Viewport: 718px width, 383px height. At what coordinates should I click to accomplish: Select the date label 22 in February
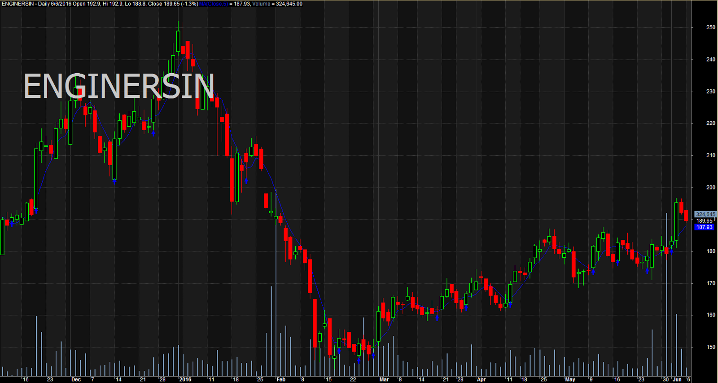click(353, 379)
